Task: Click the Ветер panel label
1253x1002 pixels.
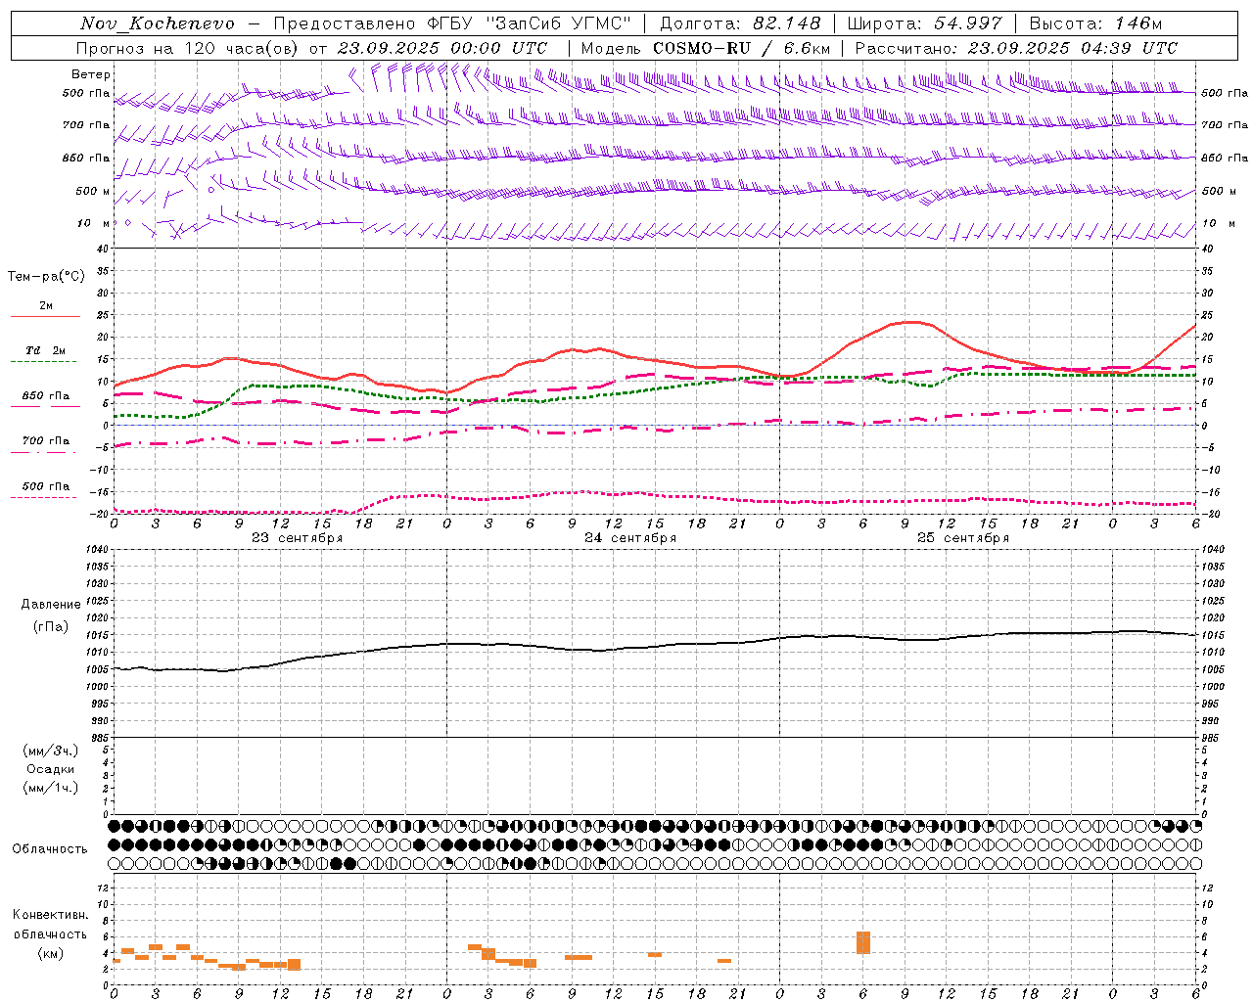Action: [x=91, y=74]
